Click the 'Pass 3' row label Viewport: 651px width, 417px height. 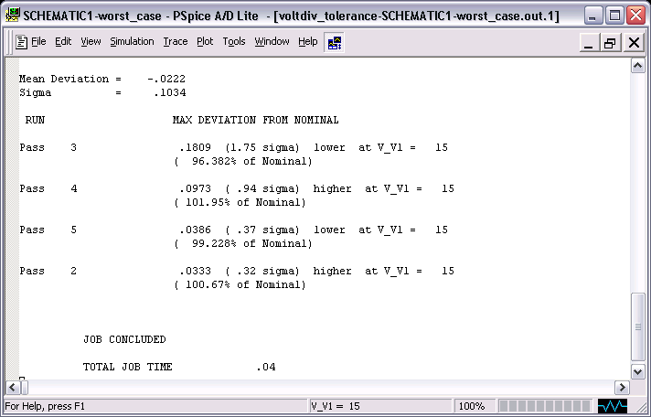tap(48, 147)
